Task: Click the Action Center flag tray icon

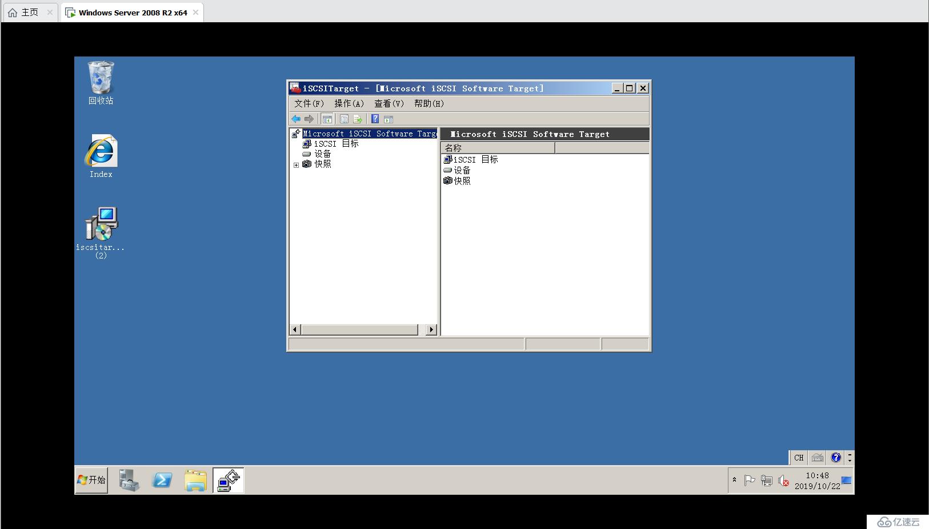Action: [x=750, y=480]
